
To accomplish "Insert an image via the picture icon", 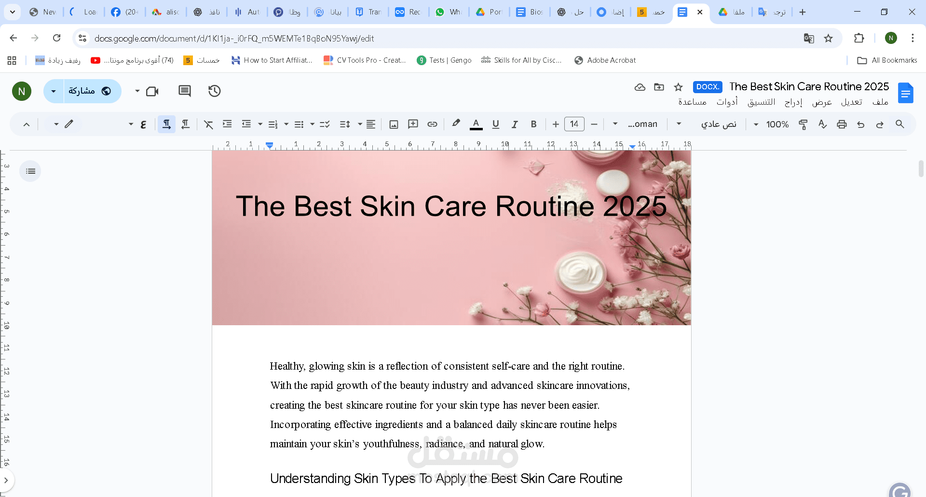I will coord(394,124).
